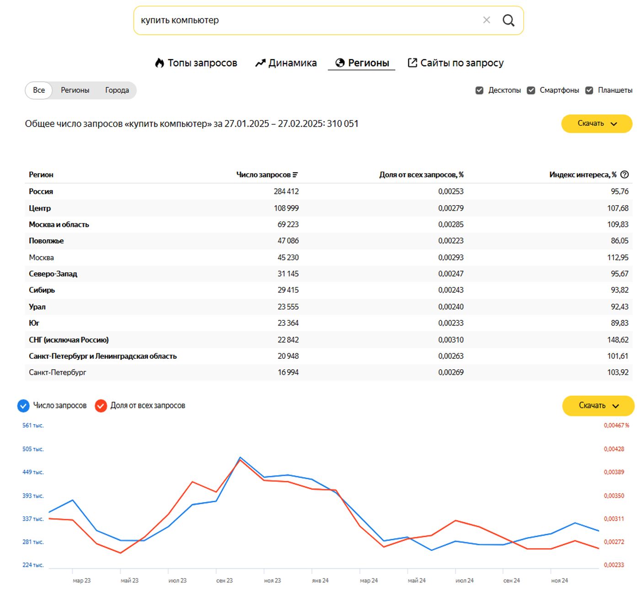This screenshot has width=642, height=616.
Task: Click the magnifier search icon
Action: tap(508, 20)
